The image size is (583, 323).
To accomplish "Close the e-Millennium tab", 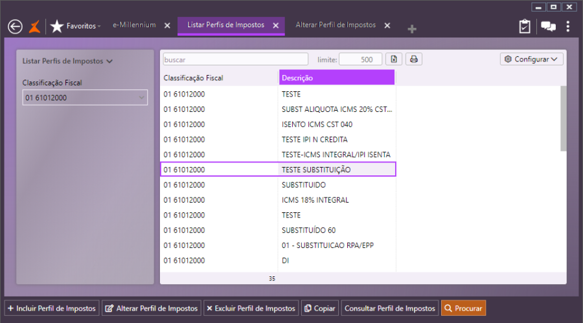I will tap(167, 25).
